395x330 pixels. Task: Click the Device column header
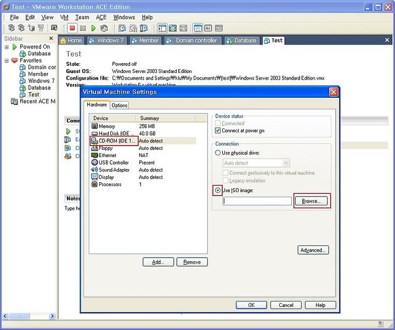pyautogui.click(x=112, y=118)
